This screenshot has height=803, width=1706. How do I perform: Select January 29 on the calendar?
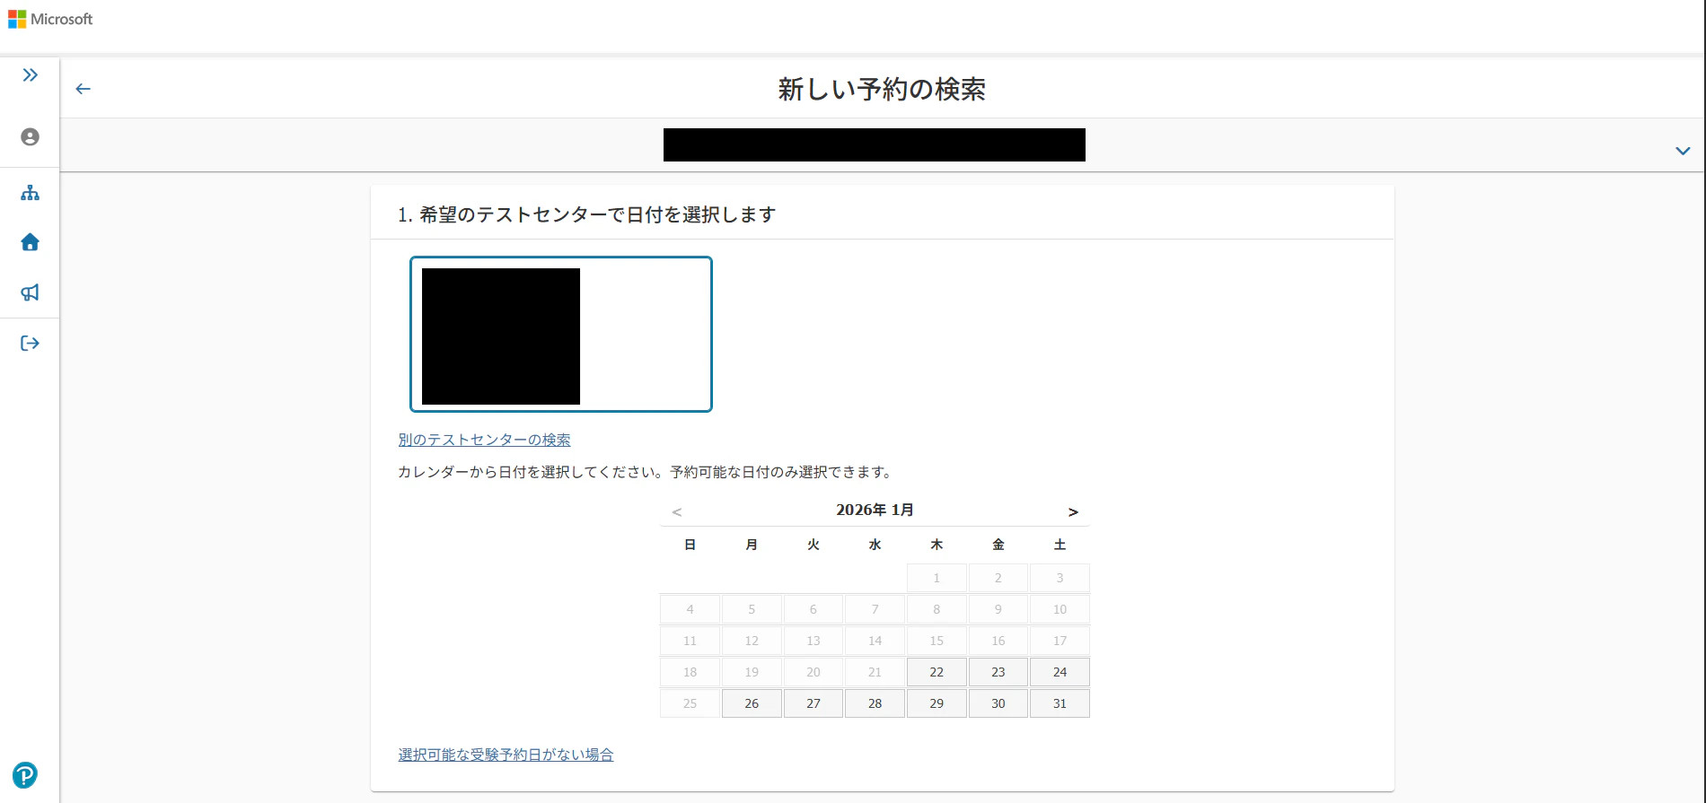(937, 703)
